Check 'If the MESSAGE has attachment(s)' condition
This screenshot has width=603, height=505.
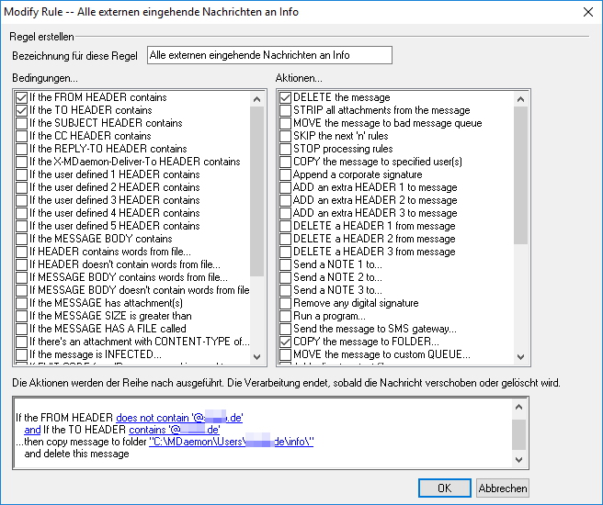tap(22, 303)
